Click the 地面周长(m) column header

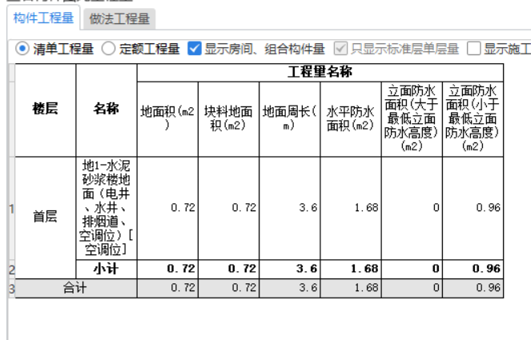(x=290, y=119)
